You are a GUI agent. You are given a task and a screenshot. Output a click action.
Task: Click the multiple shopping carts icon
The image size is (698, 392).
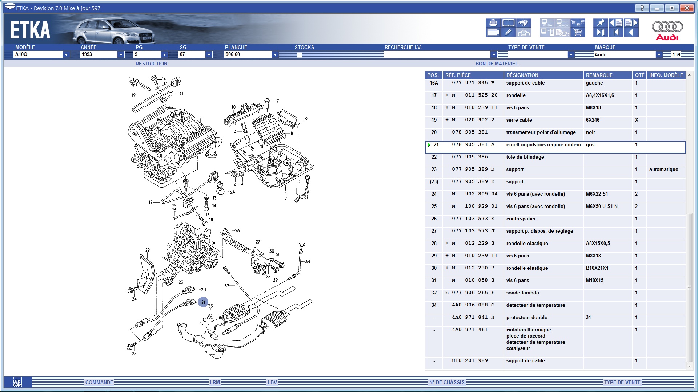pos(578,23)
